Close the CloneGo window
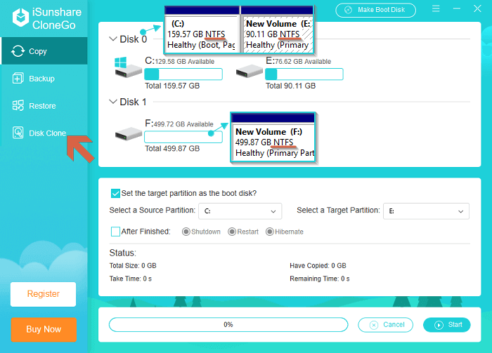Viewport: 492px width, 353px height. [477, 8]
